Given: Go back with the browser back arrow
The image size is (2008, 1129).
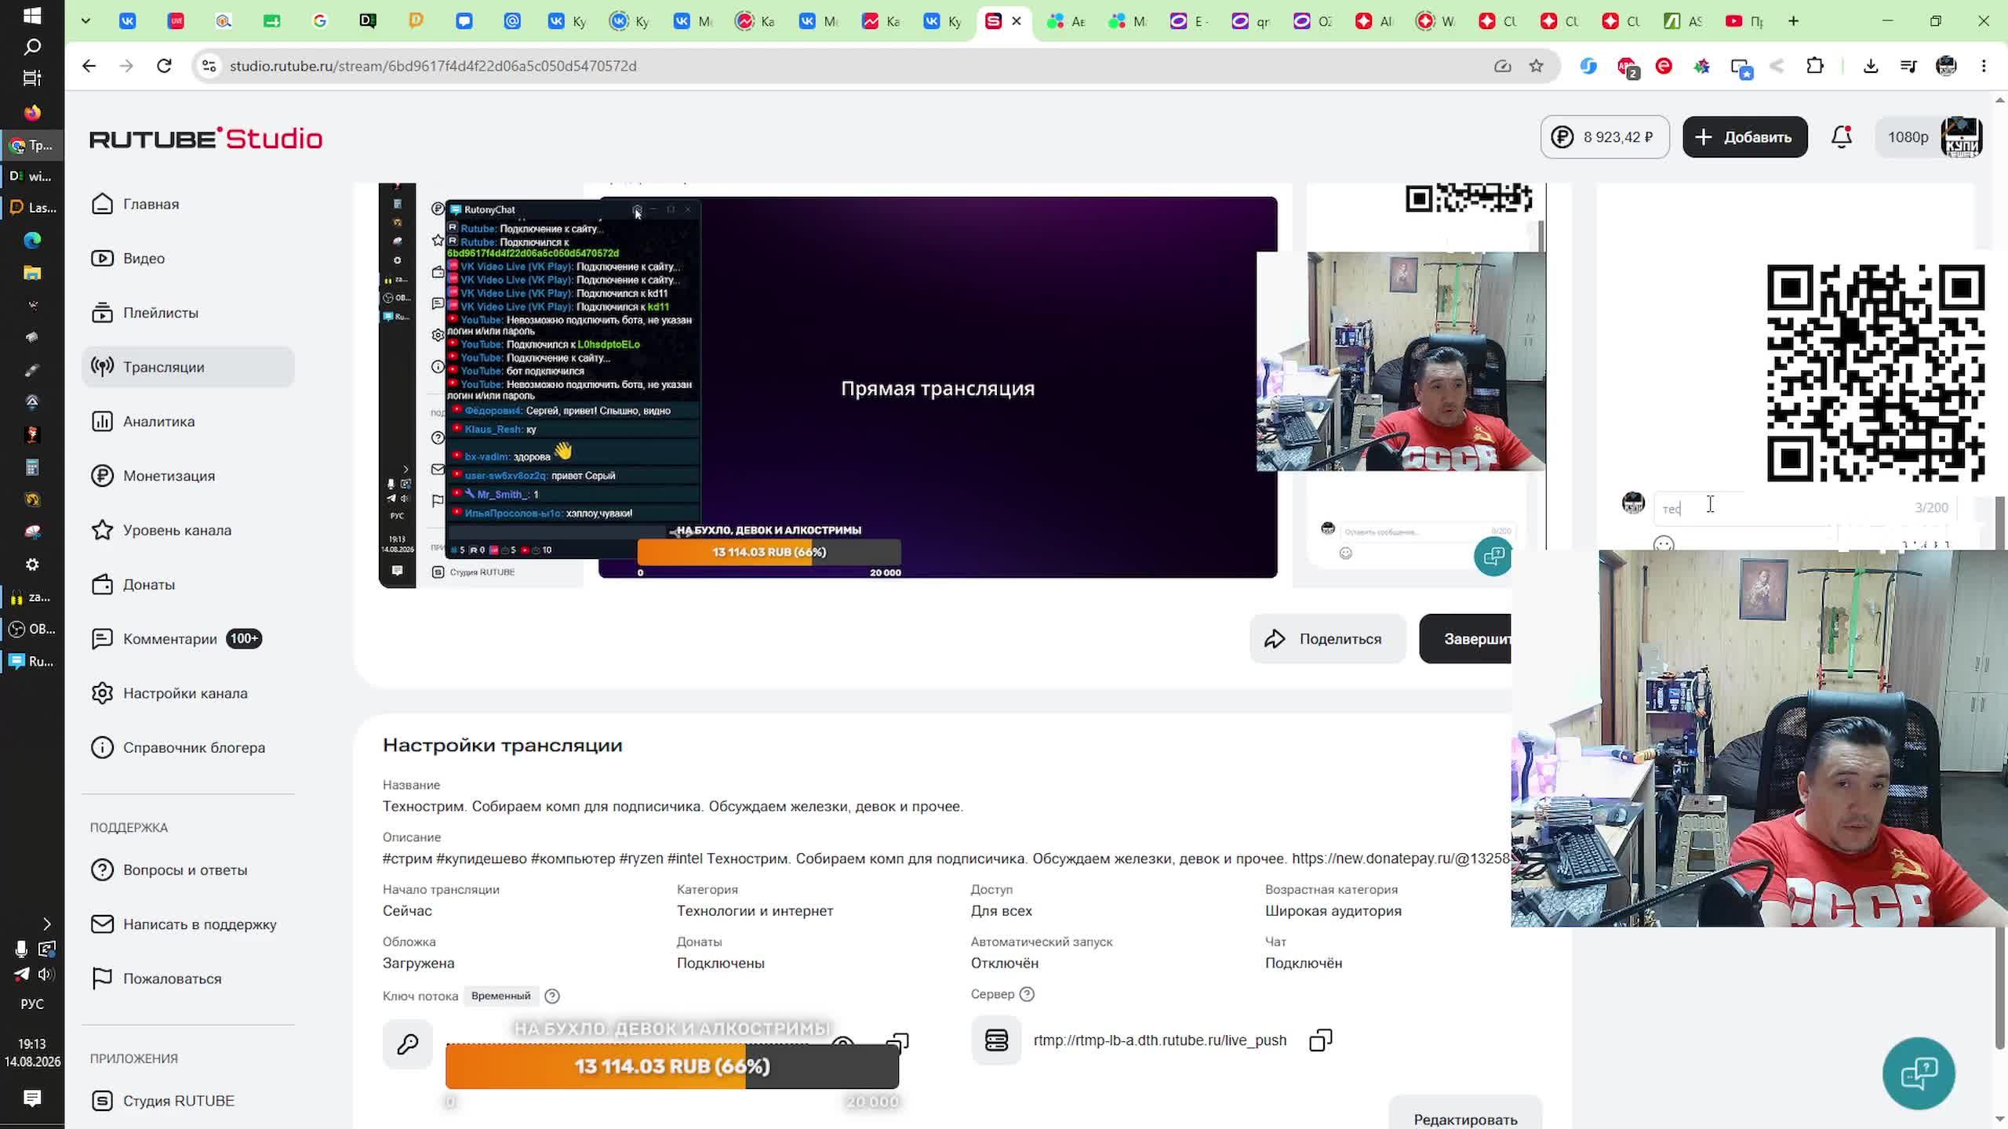Looking at the screenshot, I should pyautogui.click(x=89, y=66).
